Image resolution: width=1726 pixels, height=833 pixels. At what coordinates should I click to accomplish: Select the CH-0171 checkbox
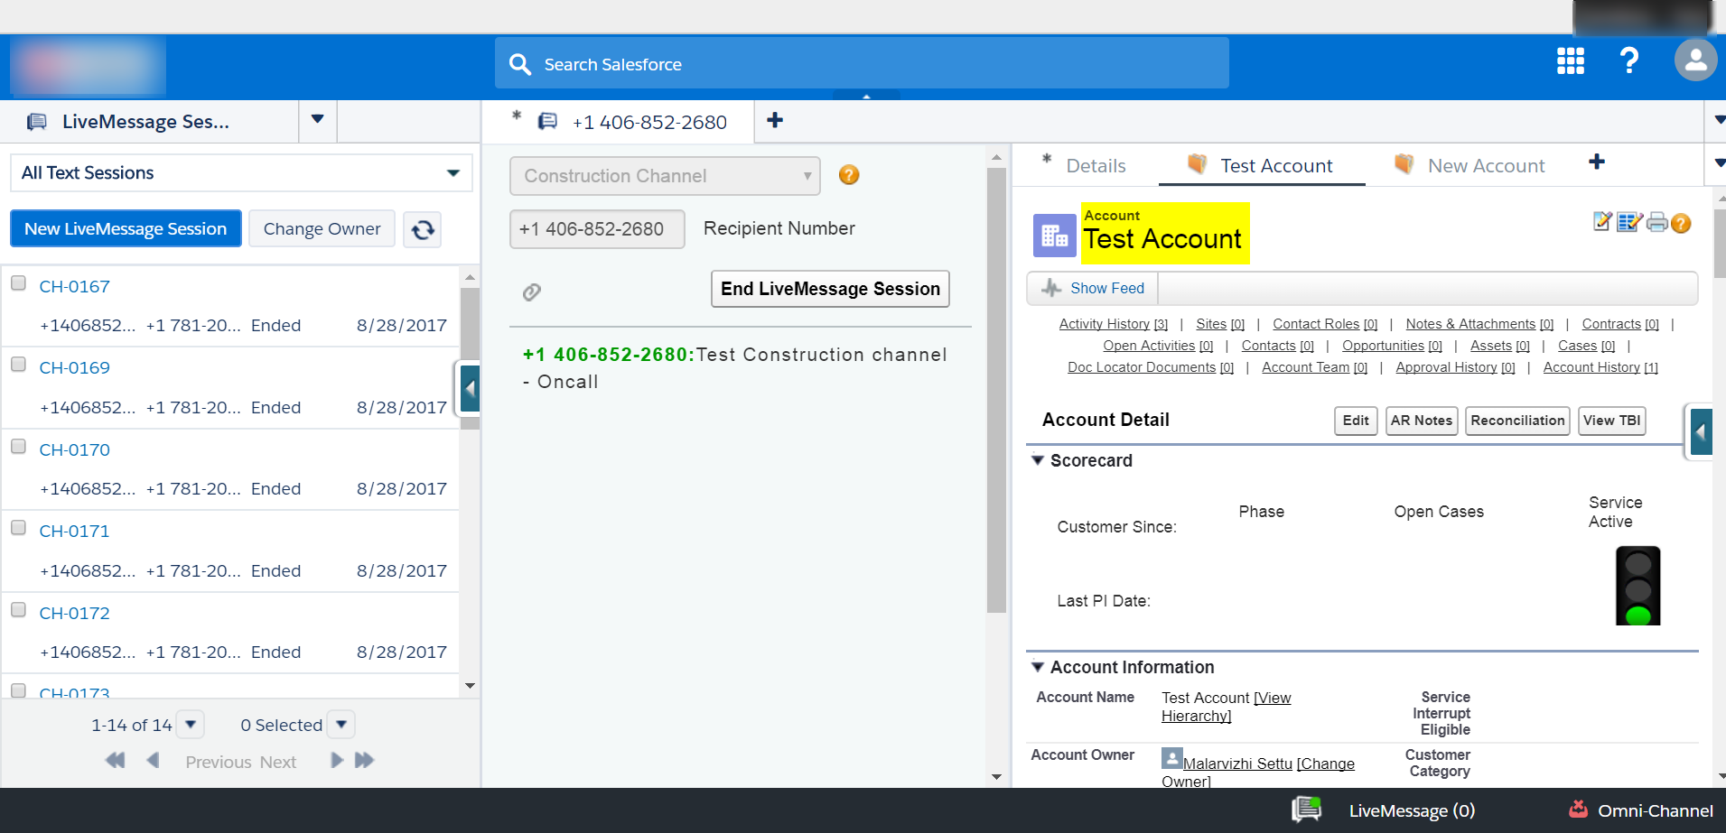click(x=18, y=528)
